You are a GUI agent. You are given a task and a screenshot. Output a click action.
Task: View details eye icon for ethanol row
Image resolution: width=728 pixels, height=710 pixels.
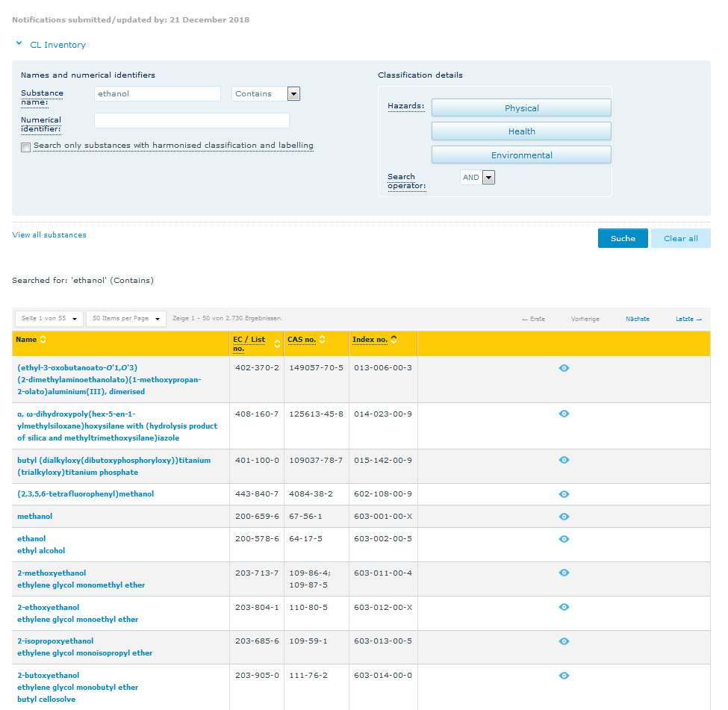pos(564,539)
